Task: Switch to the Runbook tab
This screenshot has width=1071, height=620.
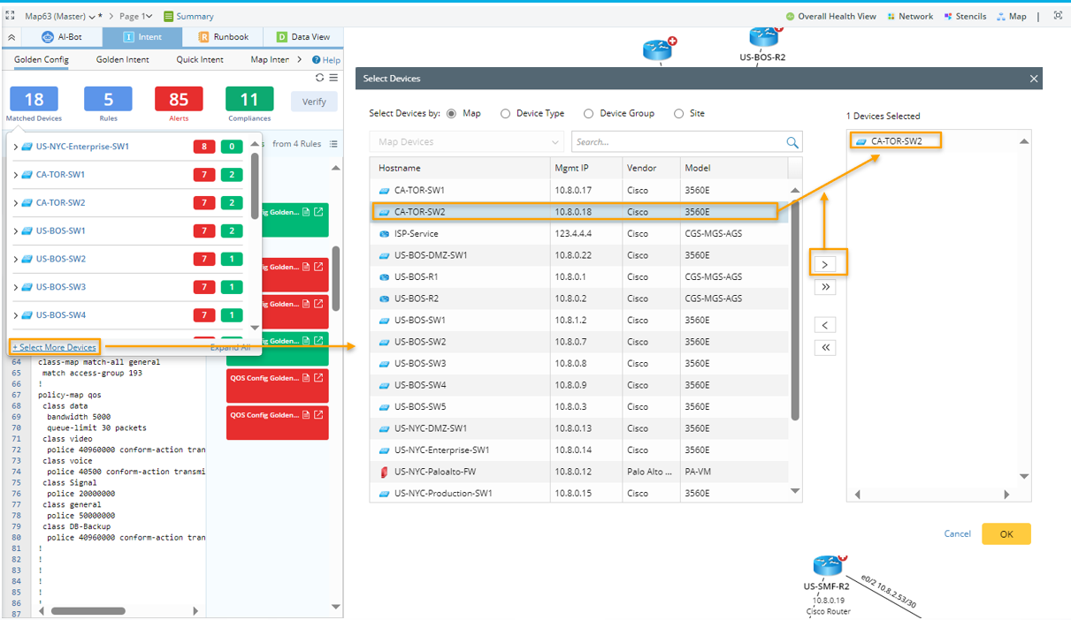Action: point(223,37)
